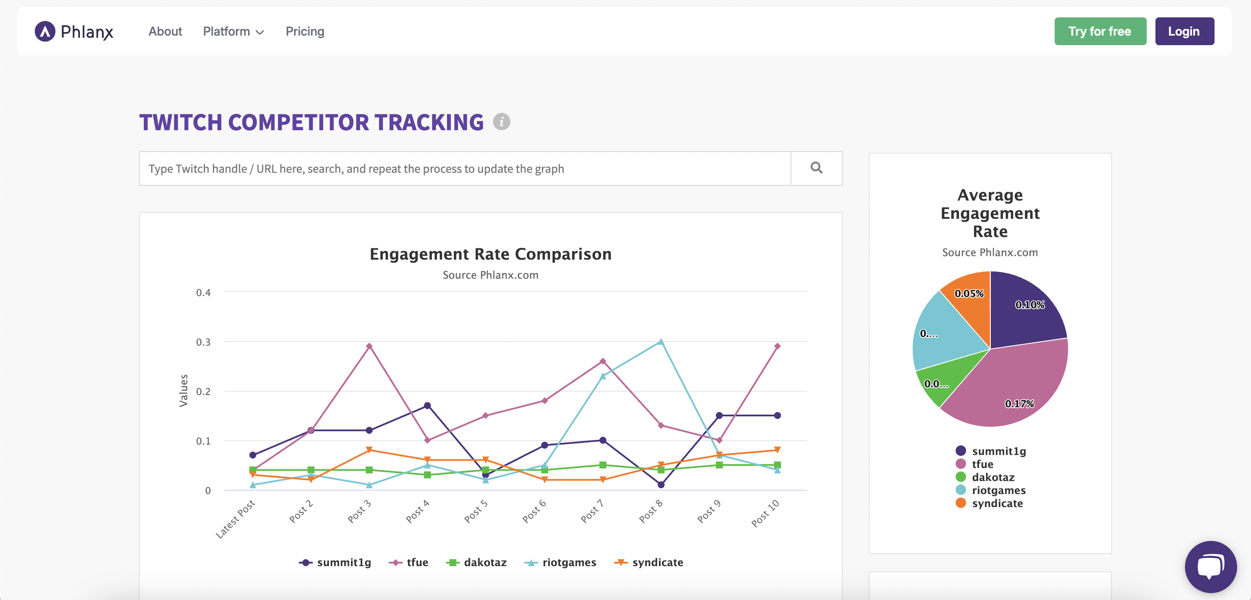Image resolution: width=1251 pixels, height=600 pixels.
Task: Click the Try for free button
Action: (x=1100, y=32)
